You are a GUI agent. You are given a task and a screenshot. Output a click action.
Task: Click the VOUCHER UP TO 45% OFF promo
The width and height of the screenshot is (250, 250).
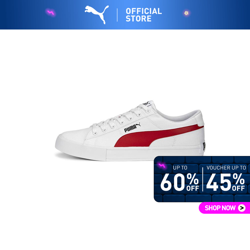[x=225, y=178]
